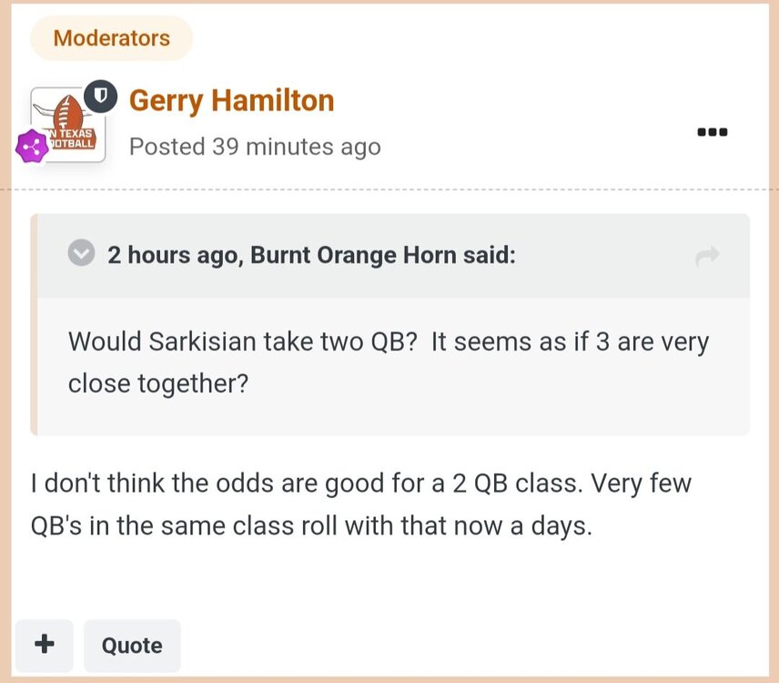779x683 pixels.
Task: Open Gerry Hamilton's profile
Action: (x=230, y=100)
